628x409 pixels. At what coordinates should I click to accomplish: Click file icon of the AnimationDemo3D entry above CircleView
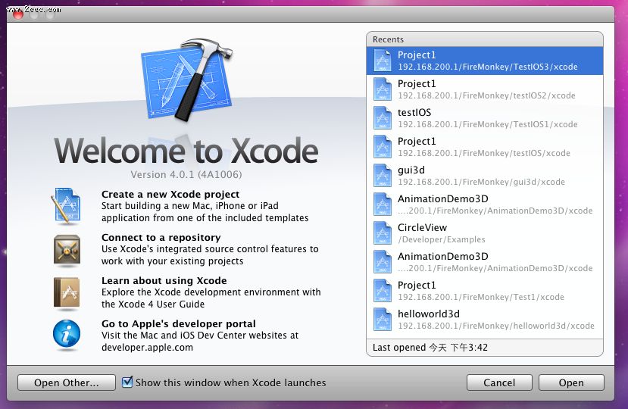coord(383,204)
